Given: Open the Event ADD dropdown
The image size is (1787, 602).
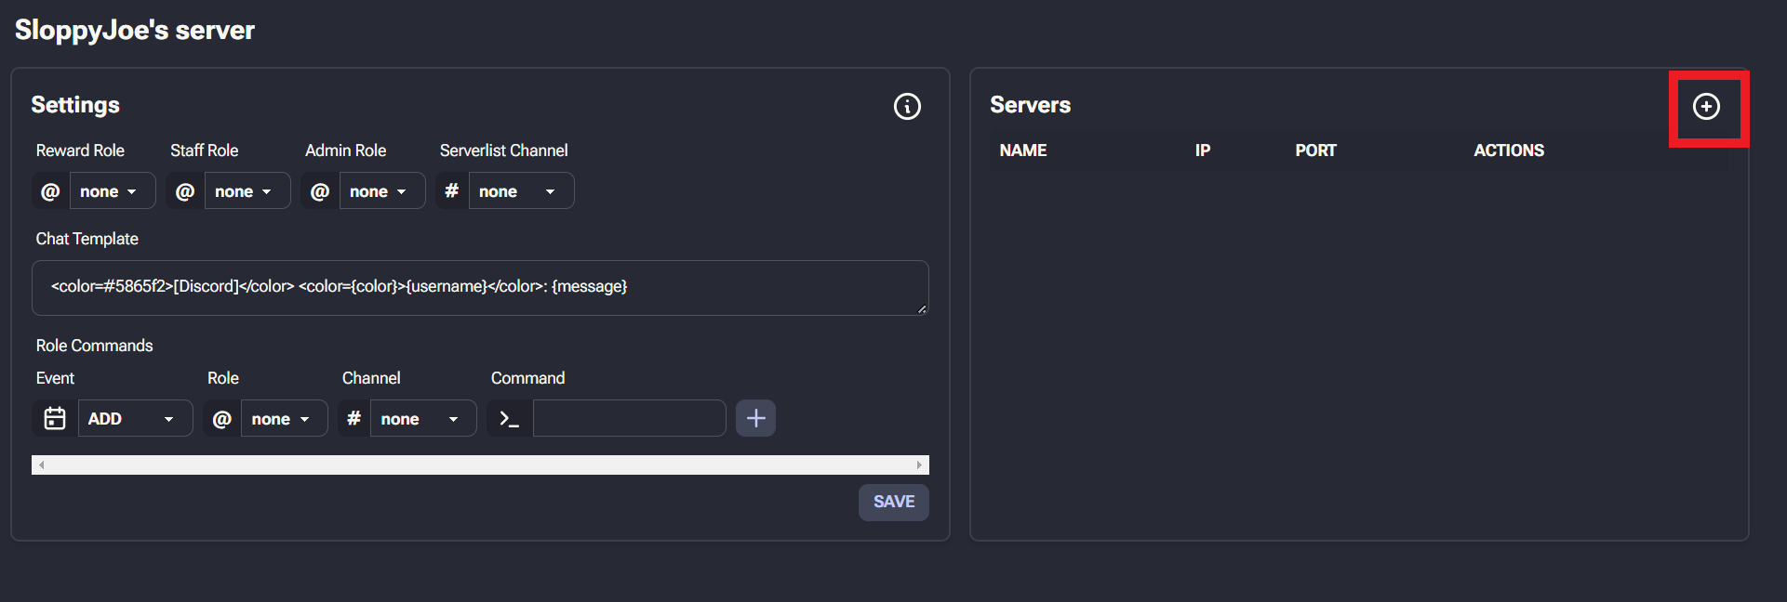Looking at the screenshot, I should pyautogui.click(x=134, y=419).
